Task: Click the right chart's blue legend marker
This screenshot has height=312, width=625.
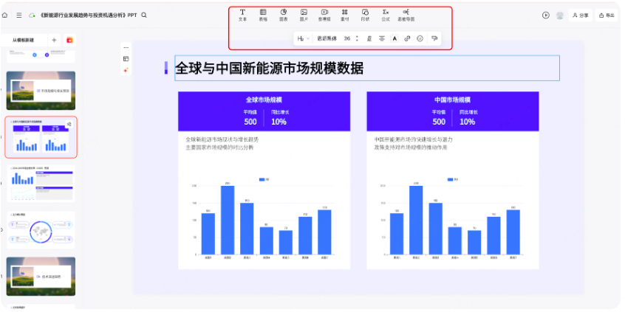Action: pyautogui.click(x=451, y=180)
